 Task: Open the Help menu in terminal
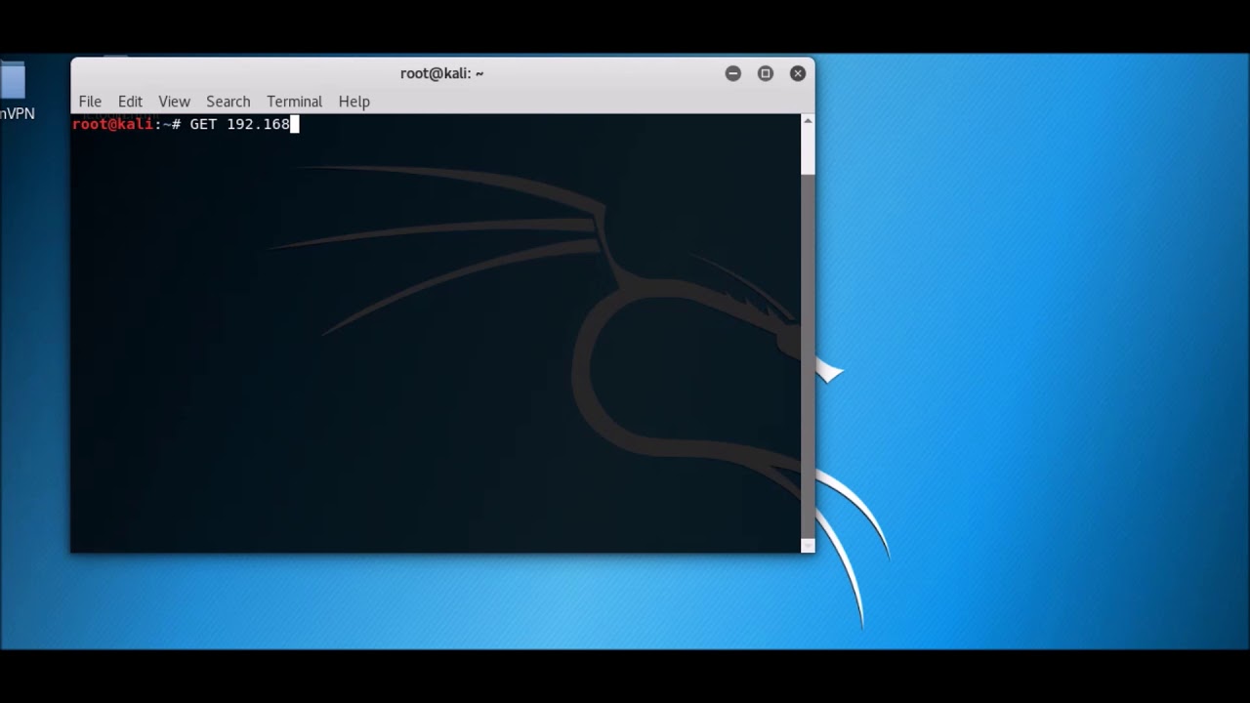pyautogui.click(x=354, y=102)
